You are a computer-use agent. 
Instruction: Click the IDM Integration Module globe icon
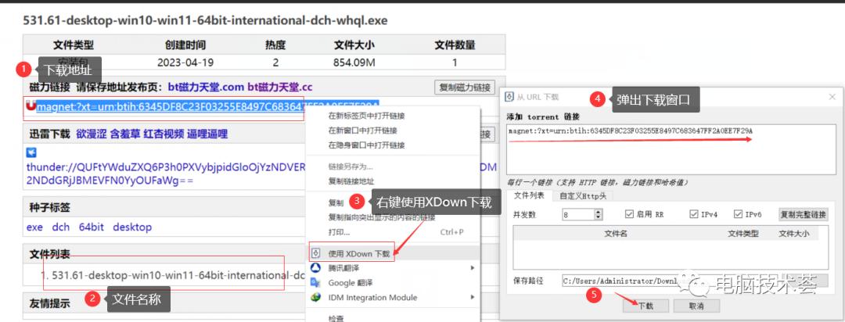coord(317,297)
